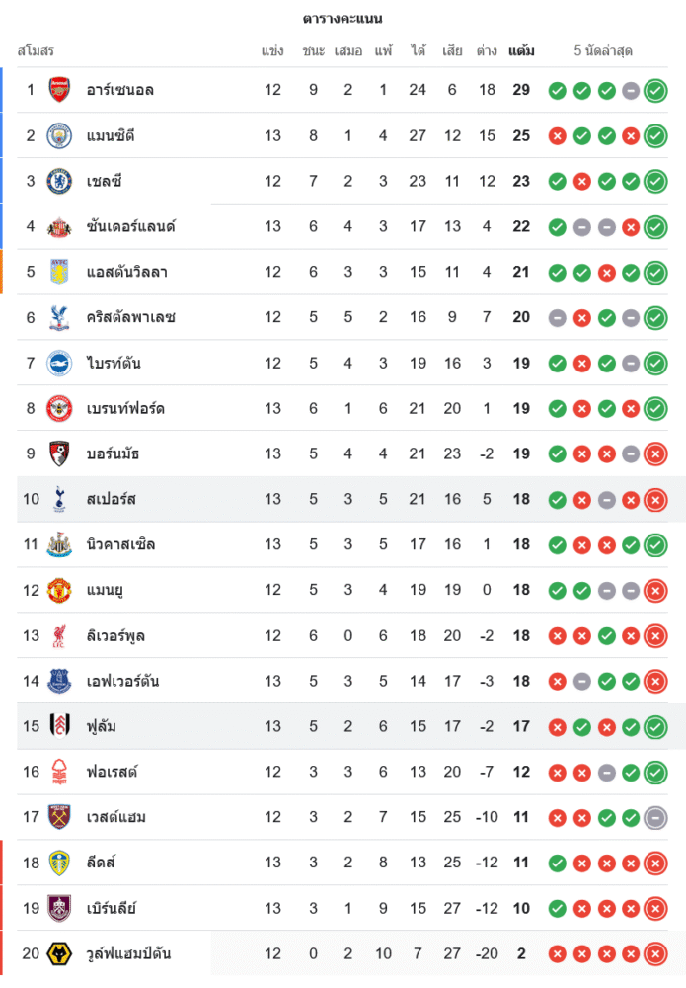Open the เบิร์นลีย์ team link
Image resolution: width=686 pixels, height=988 pixels.
pos(111,908)
